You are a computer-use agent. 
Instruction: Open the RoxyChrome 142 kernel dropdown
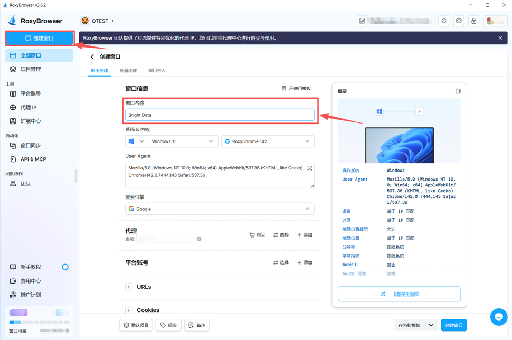pos(268,141)
